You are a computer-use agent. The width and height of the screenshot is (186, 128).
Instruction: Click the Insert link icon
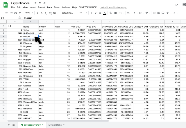pyautogui.click(x=154, y=13)
